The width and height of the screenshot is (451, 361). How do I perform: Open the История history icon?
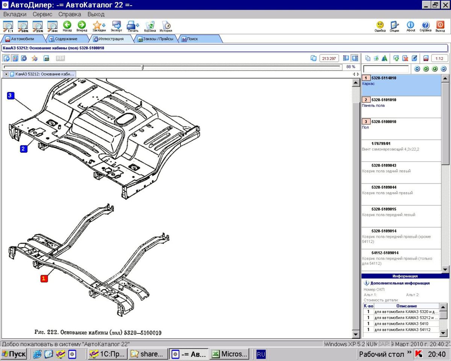166,26
